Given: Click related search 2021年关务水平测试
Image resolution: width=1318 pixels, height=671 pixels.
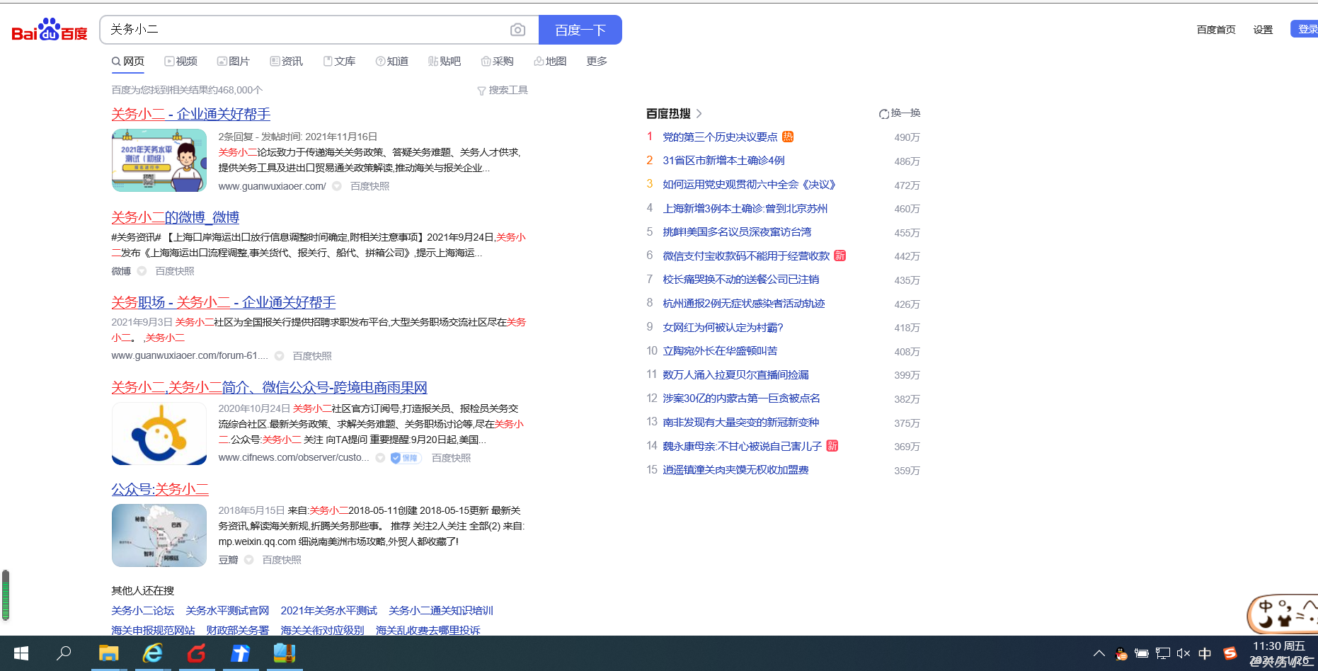Looking at the screenshot, I should (x=328, y=610).
